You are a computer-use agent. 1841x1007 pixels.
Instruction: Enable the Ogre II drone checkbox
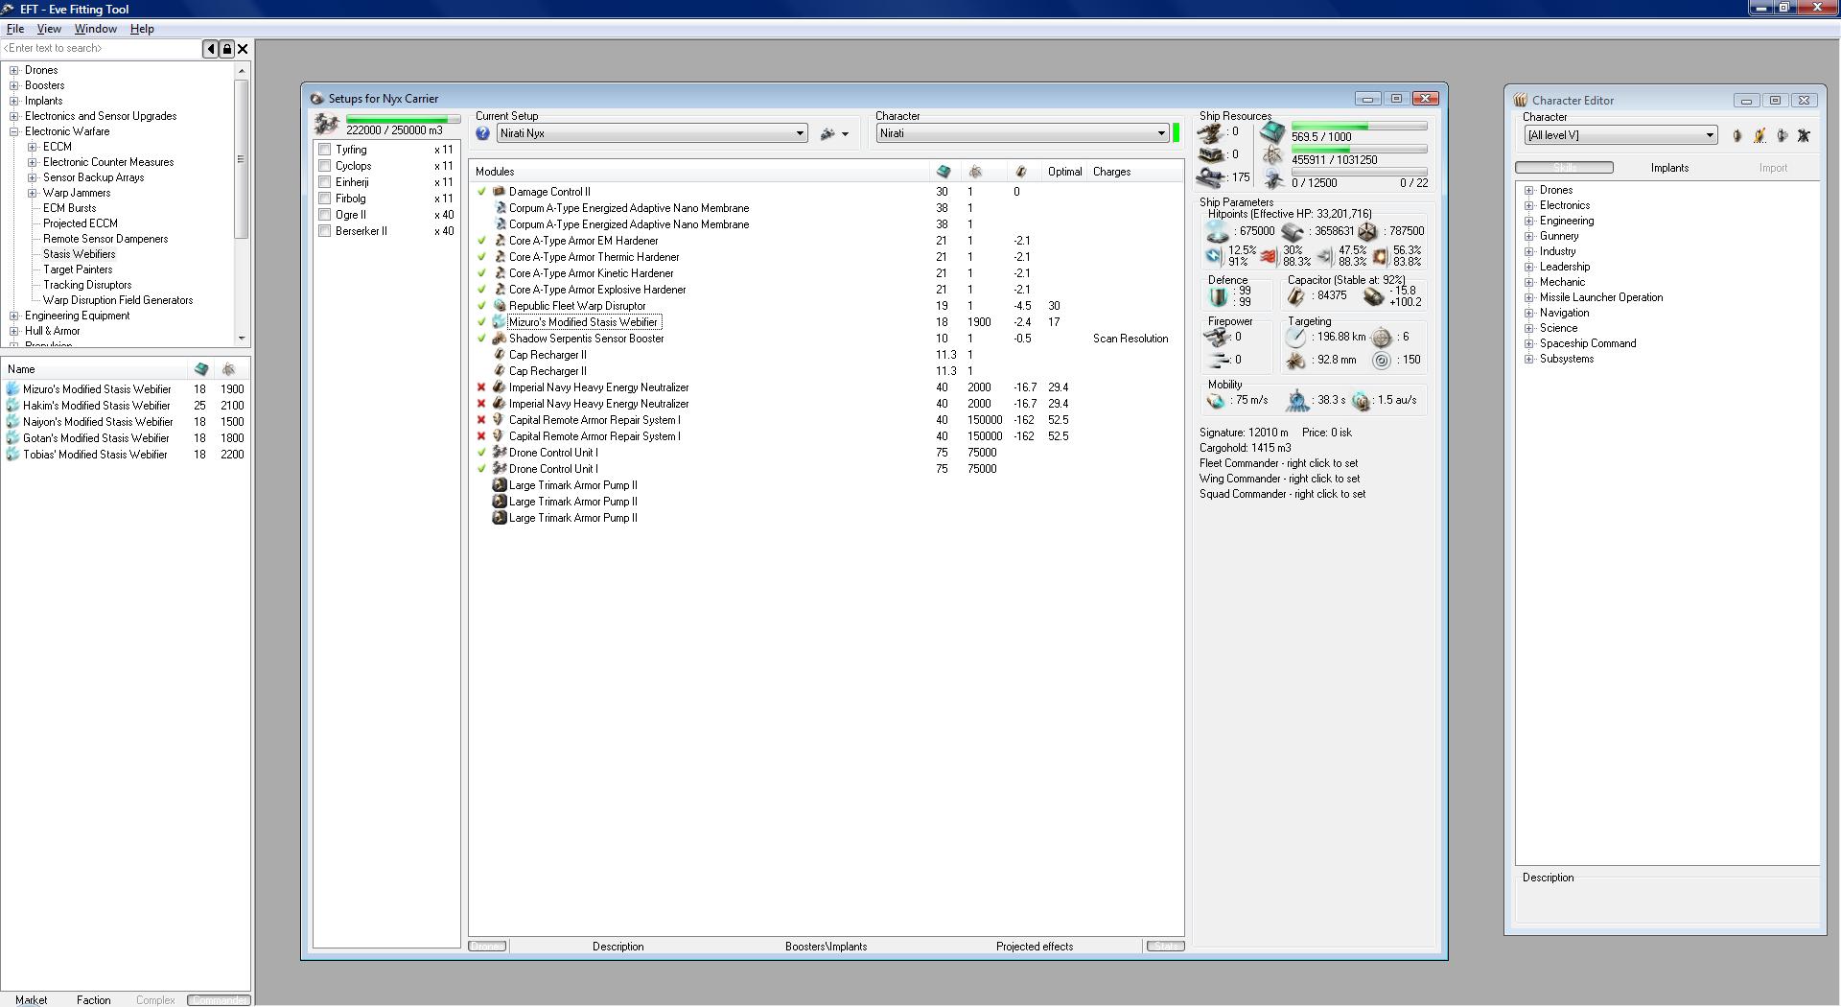tap(325, 215)
